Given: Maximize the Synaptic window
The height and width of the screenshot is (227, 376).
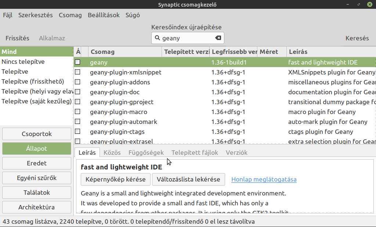Looking at the screenshot, I should tap(359, 4).
